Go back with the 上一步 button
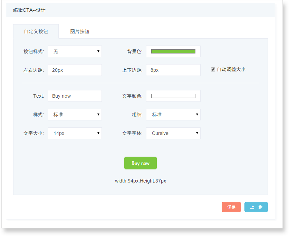This screenshot has width=289, height=236. tap(256, 207)
